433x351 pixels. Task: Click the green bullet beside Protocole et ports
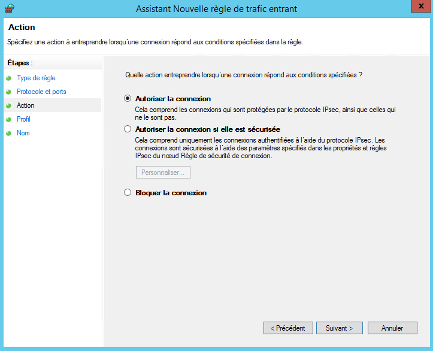9,92
